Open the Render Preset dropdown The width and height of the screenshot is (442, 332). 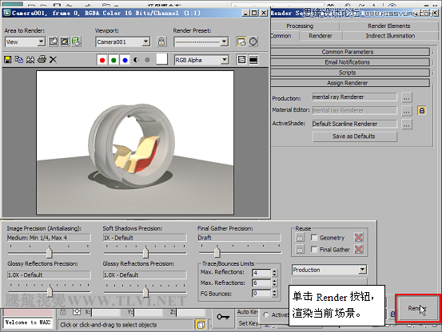[x=224, y=42]
